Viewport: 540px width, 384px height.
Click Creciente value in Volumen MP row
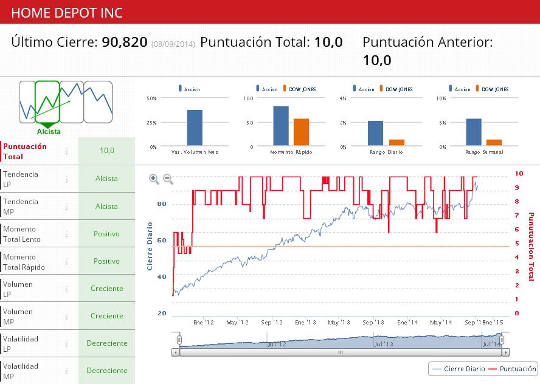107,316
